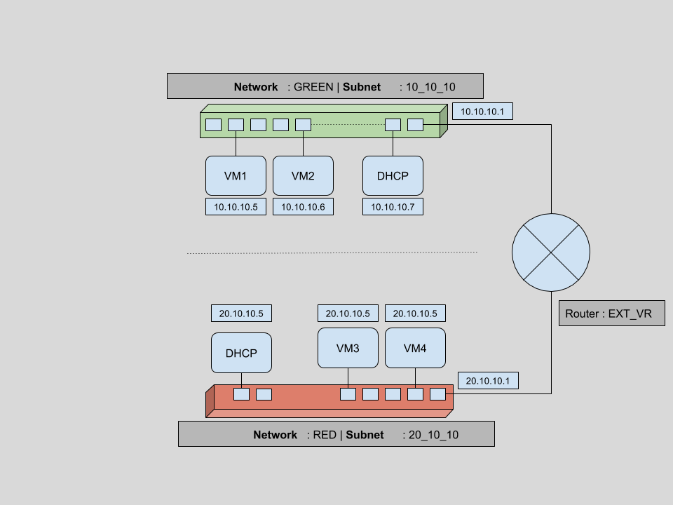Image resolution: width=673 pixels, height=505 pixels.
Task: Toggle the port connected to the RED DHCP
Action: tap(240, 395)
